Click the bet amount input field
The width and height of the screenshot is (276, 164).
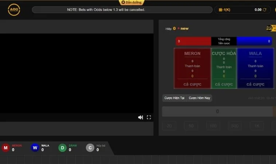[217, 112]
